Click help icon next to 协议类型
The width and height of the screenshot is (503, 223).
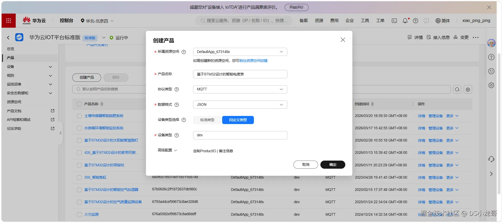[177, 89]
